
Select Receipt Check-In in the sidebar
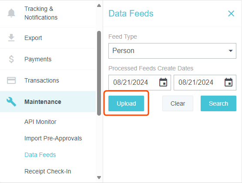pyautogui.click(x=48, y=171)
